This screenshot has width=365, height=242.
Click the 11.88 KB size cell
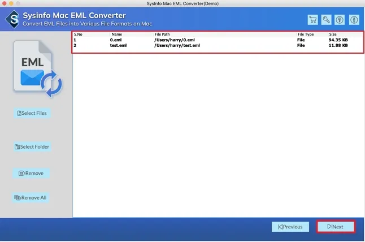pyautogui.click(x=338, y=45)
